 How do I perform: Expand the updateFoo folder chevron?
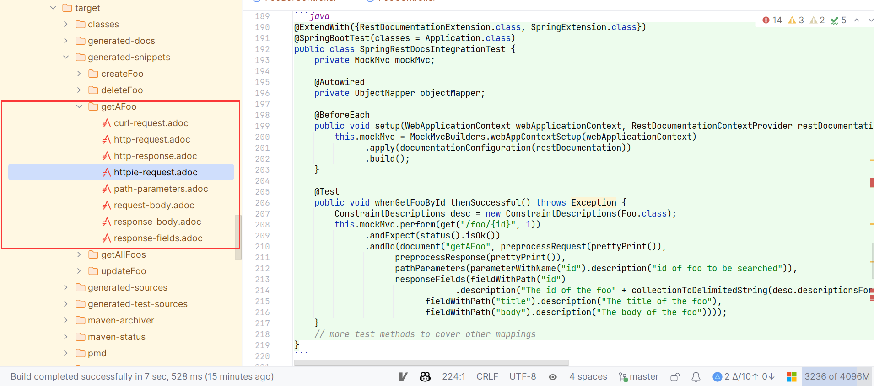pos(79,271)
